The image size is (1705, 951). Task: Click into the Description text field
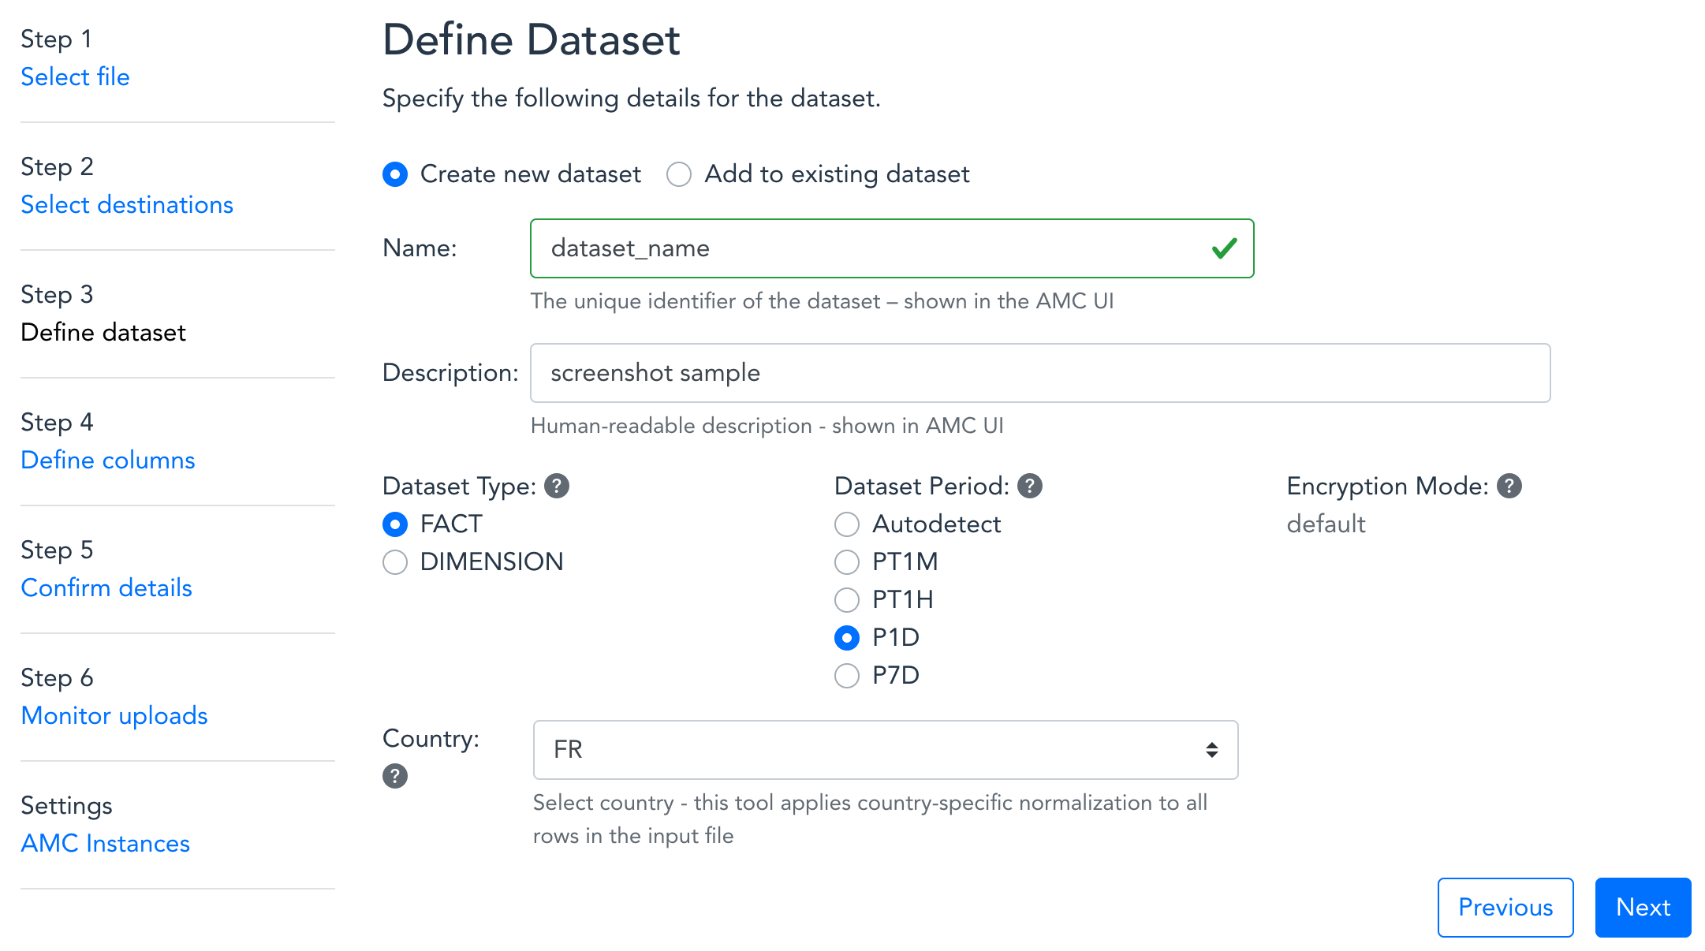[x=1039, y=373]
